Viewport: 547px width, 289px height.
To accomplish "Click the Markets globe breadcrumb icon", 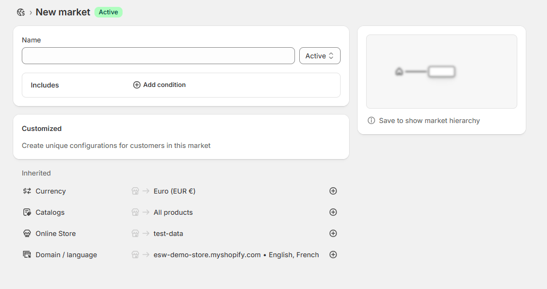I will pyautogui.click(x=21, y=13).
